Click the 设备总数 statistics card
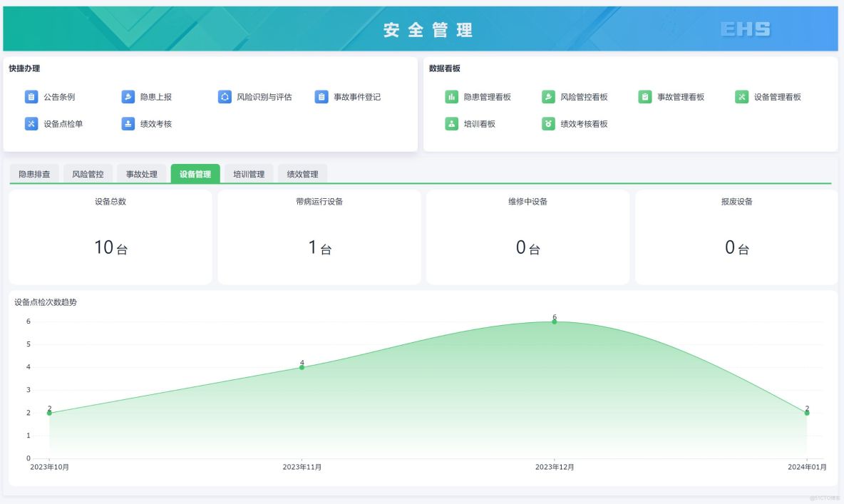The width and height of the screenshot is (844, 504). coord(110,237)
